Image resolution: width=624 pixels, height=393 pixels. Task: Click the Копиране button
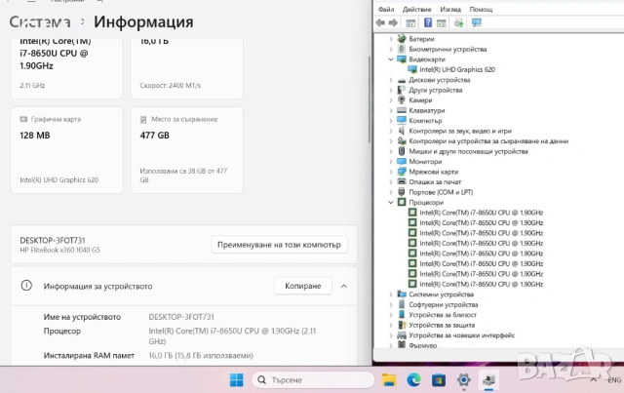point(303,286)
